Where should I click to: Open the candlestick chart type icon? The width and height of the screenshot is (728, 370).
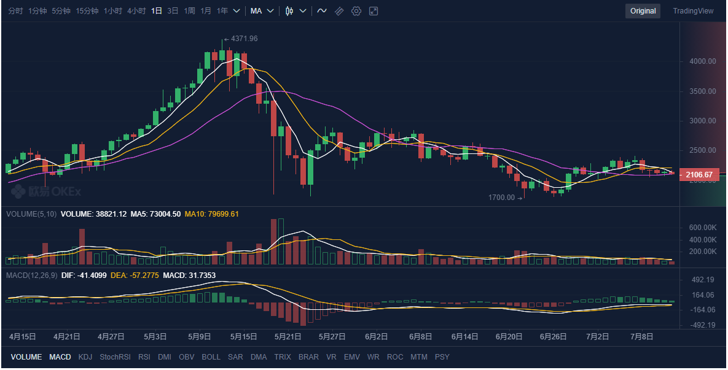click(289, 11)
